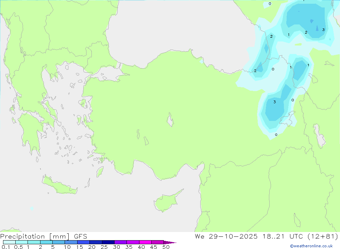Click the "We 29-10-2025" date text

pos(226,236)
